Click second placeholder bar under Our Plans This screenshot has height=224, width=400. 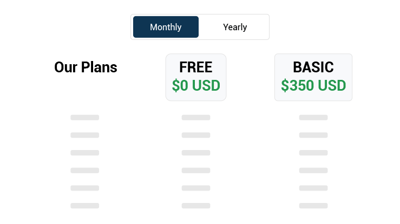(85, 135)
